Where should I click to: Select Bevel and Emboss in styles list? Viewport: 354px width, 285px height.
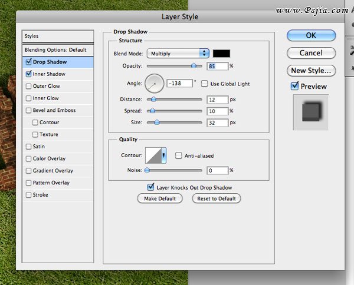click(54, 110)
